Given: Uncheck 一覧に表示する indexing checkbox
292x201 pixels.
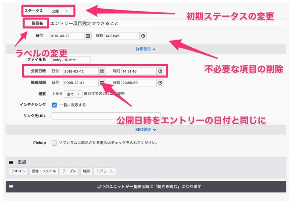Looking at the screenshot, I should (55, 105).
